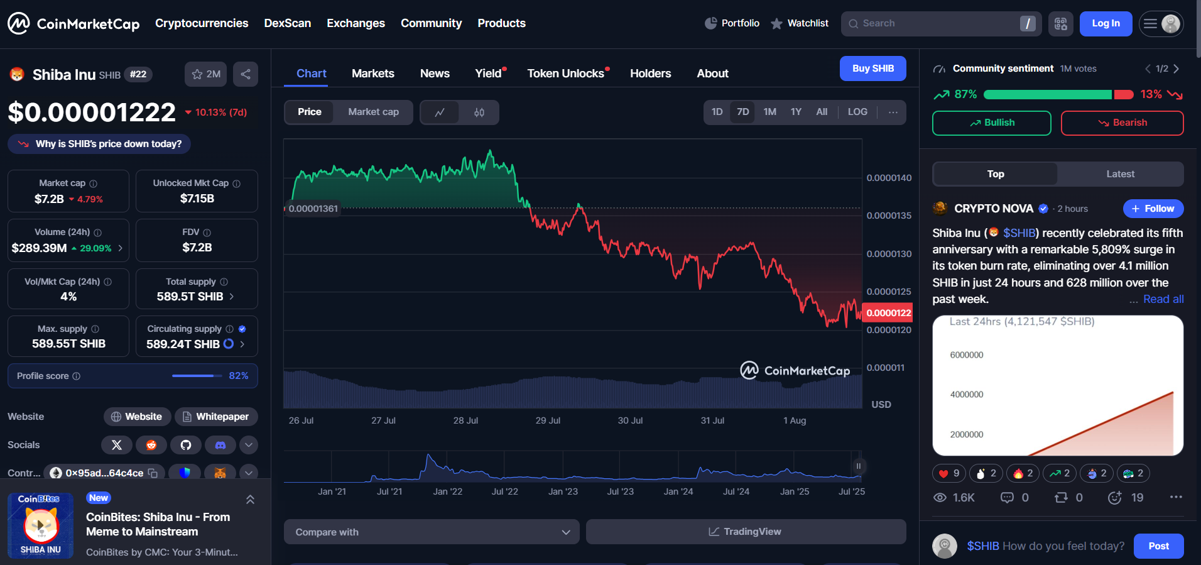Open the hamburger user menu

click(1161, 24)
